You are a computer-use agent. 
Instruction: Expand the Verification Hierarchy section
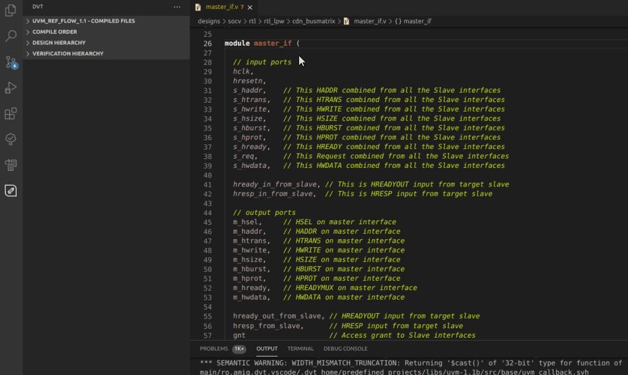click(x=68, y=53)
